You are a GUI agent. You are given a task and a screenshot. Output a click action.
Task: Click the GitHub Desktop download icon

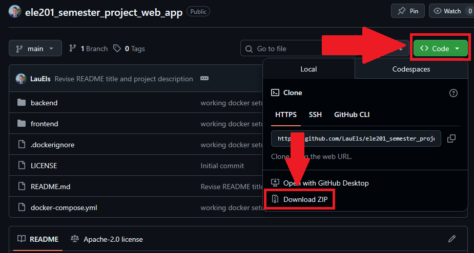275,182
